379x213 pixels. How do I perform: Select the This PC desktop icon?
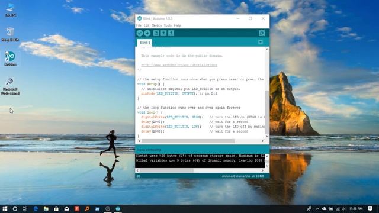[10, 9]
